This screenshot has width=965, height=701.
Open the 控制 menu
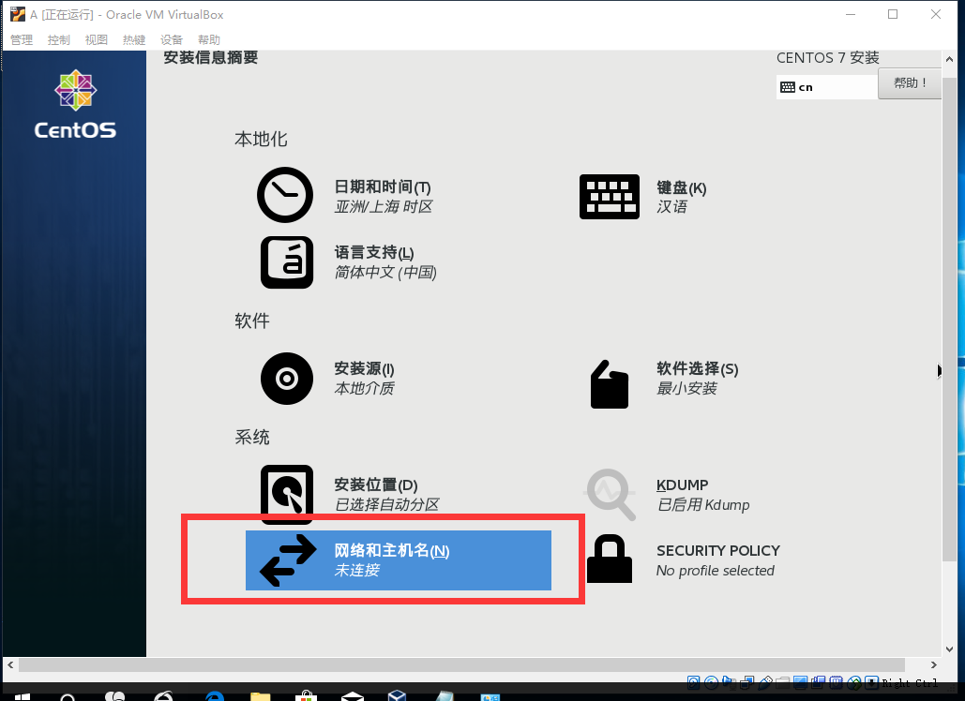pos(59,40)
